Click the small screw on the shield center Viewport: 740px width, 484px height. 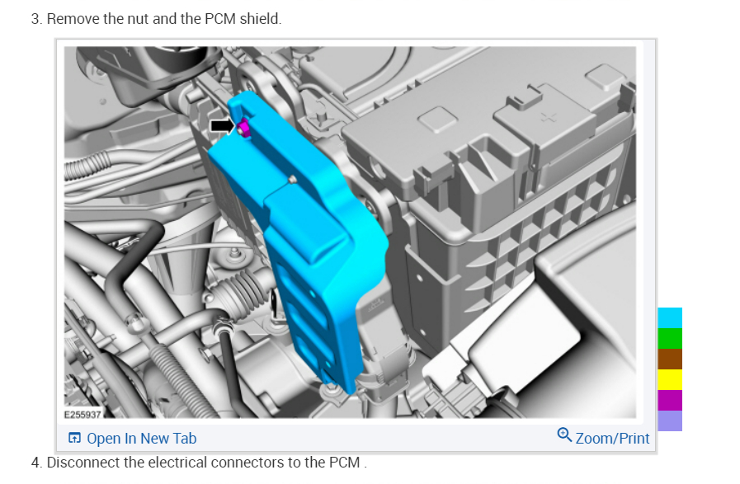coord(293,179)
